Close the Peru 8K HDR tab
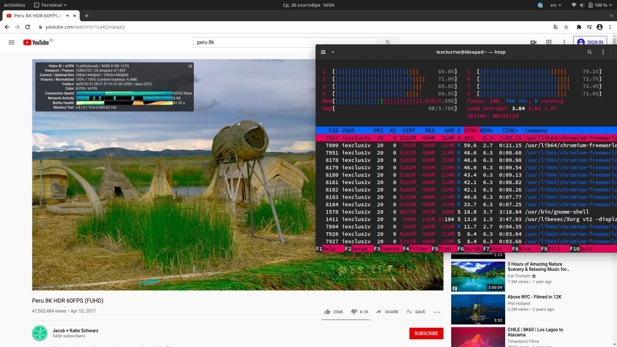 pyautogui.click(x=74, y=16)
